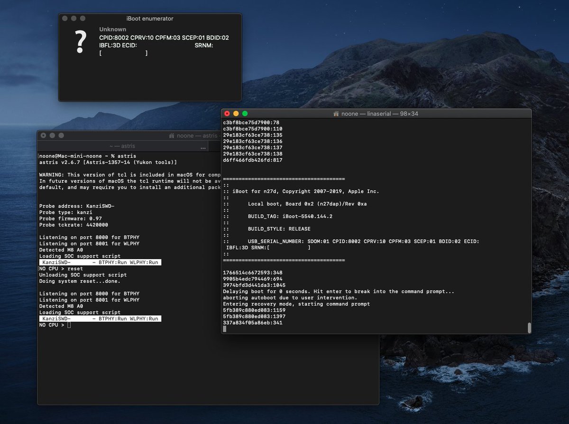Viewport: 569px width, 424px height.
Task: Click 'Probe address: KanziSWD-' line
Action: click(x=77, y=206)
